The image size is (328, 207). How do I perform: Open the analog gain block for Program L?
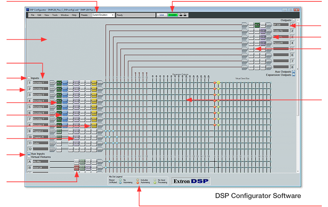pos(52,131)
